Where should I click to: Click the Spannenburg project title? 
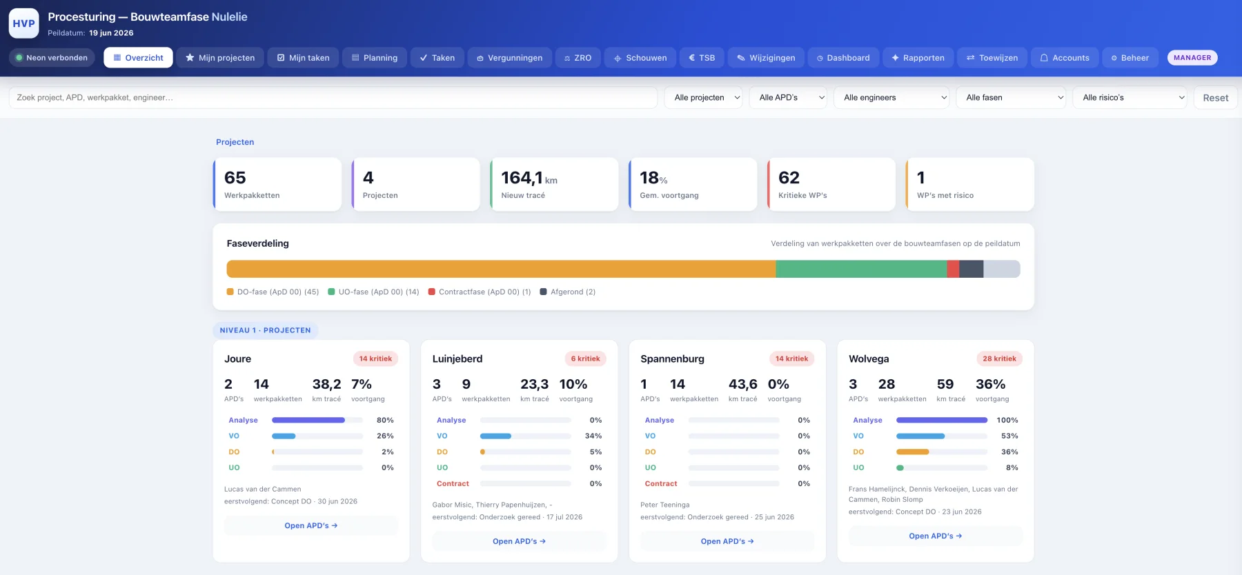(x=673, y=359)
